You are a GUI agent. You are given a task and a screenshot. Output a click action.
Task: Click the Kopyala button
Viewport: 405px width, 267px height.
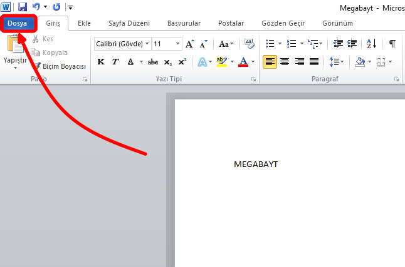tap(55, 53)
